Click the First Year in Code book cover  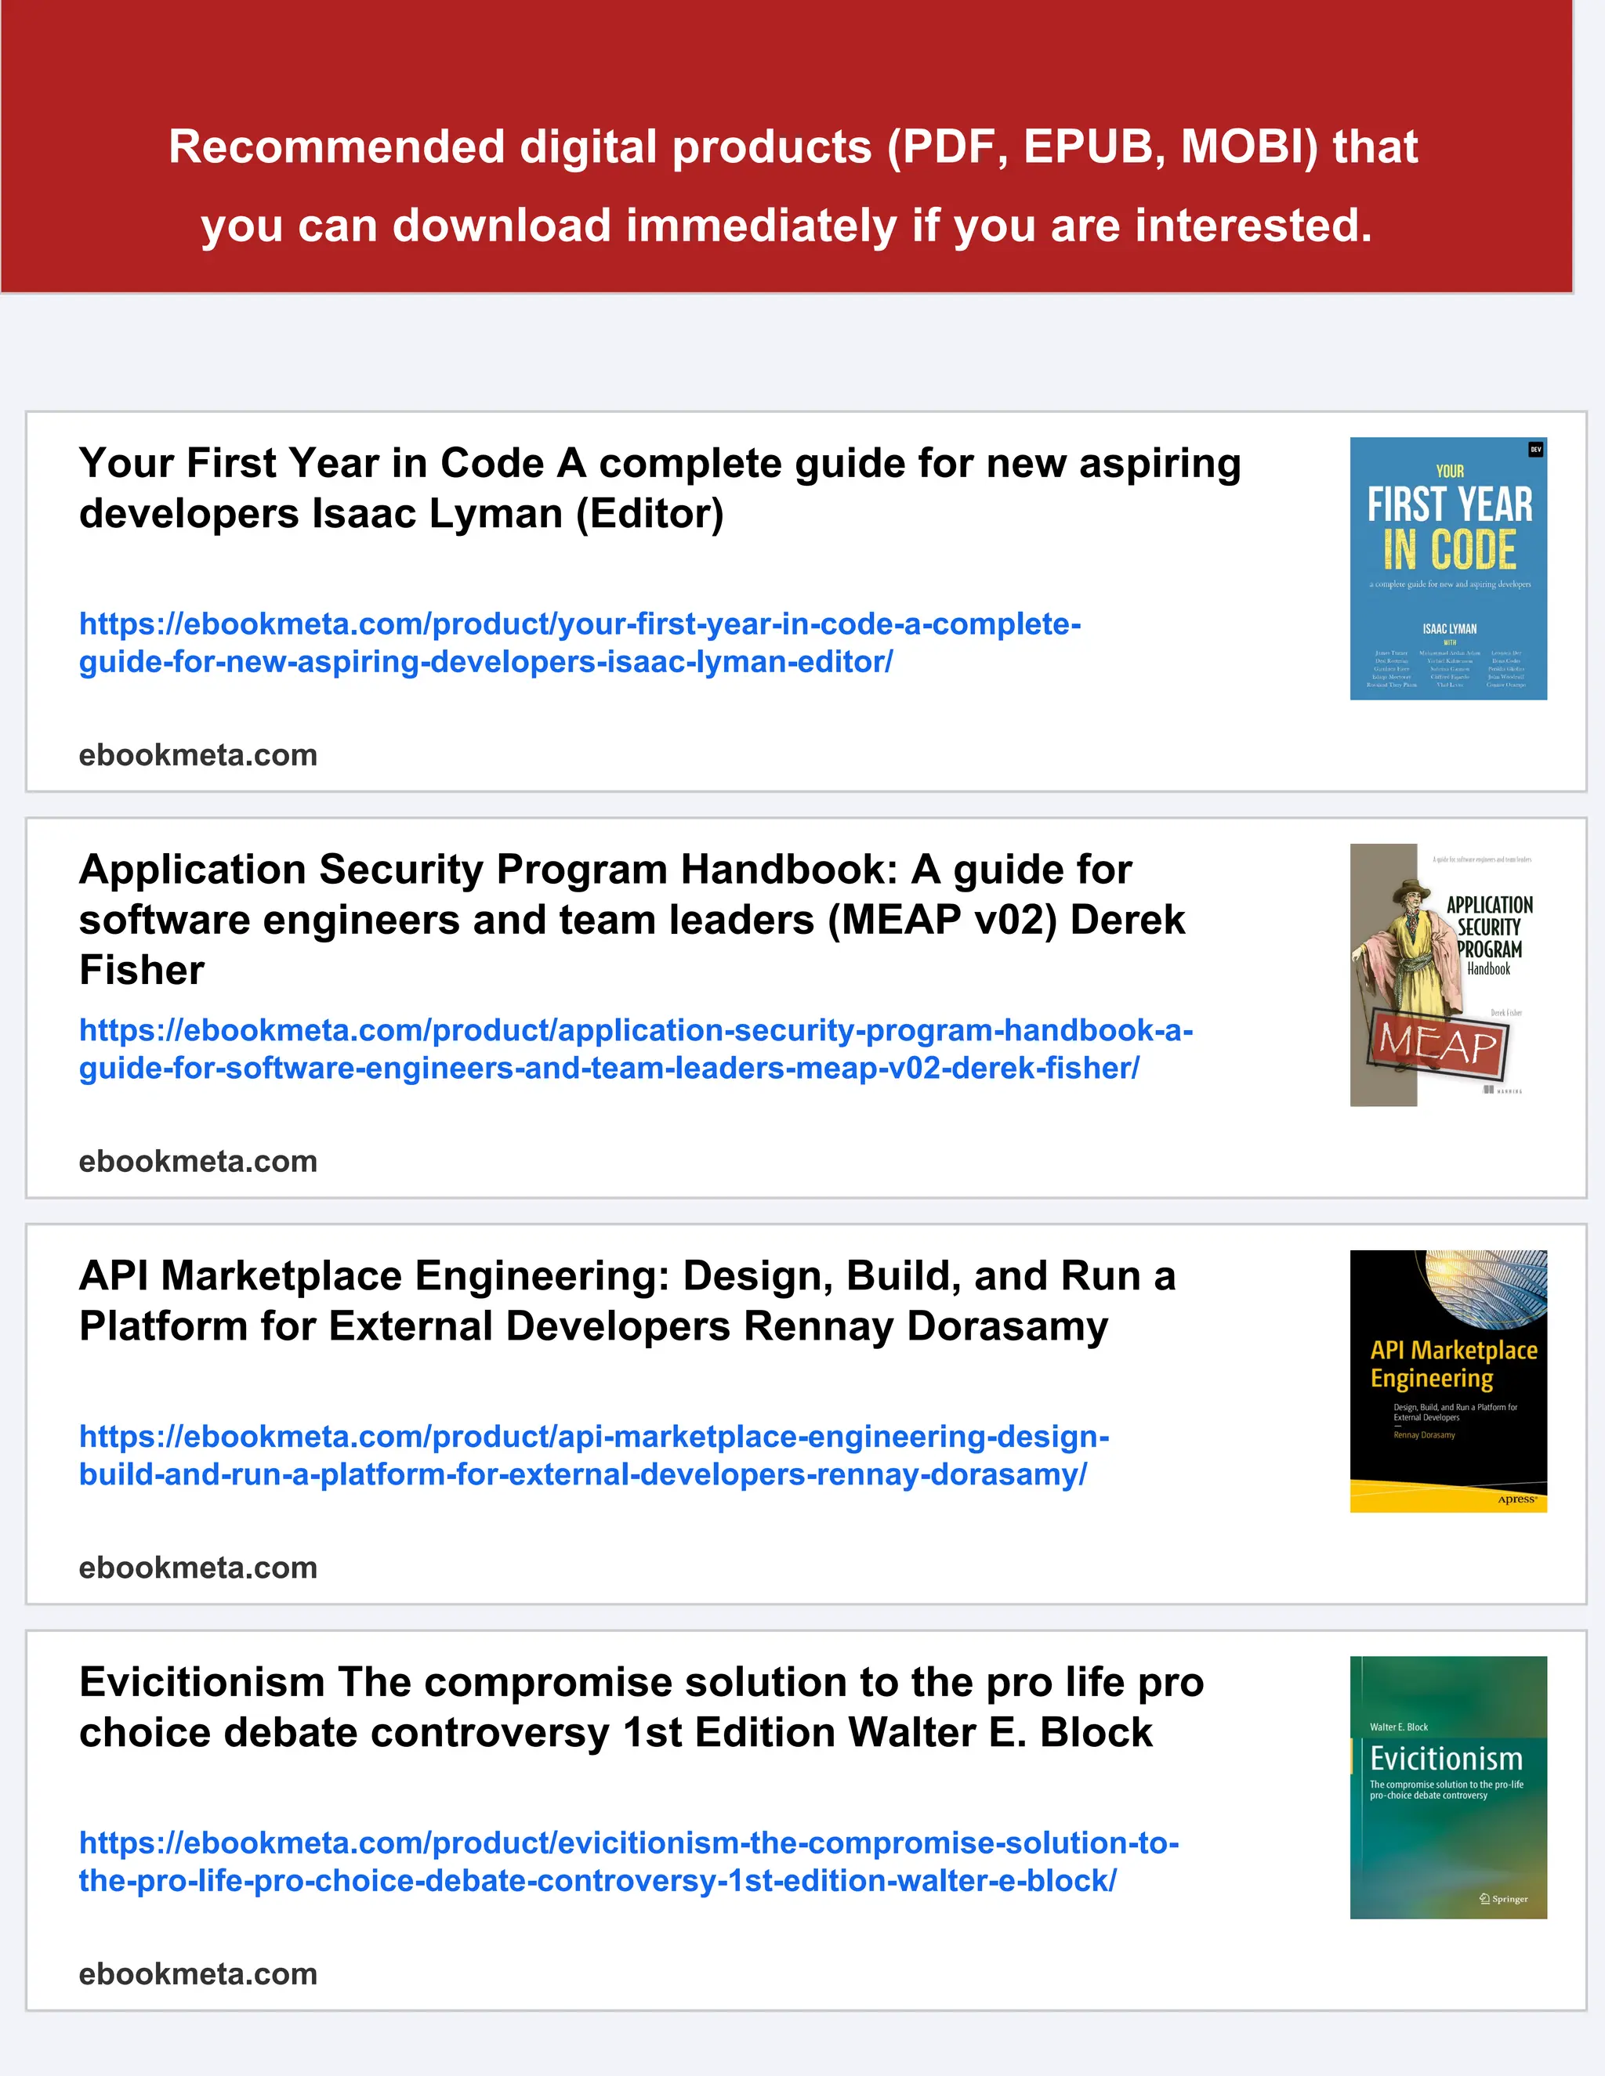tap(1448, 569)
